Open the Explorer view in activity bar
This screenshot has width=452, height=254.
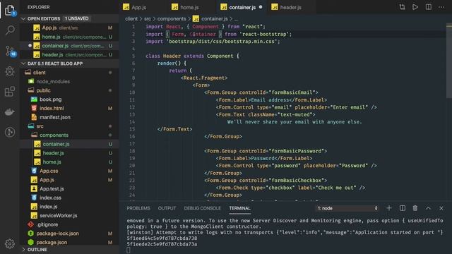click(x=10, y=11)
